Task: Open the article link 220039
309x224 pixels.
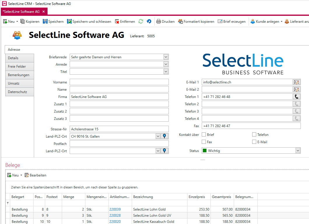Action: tap(115, 209)
